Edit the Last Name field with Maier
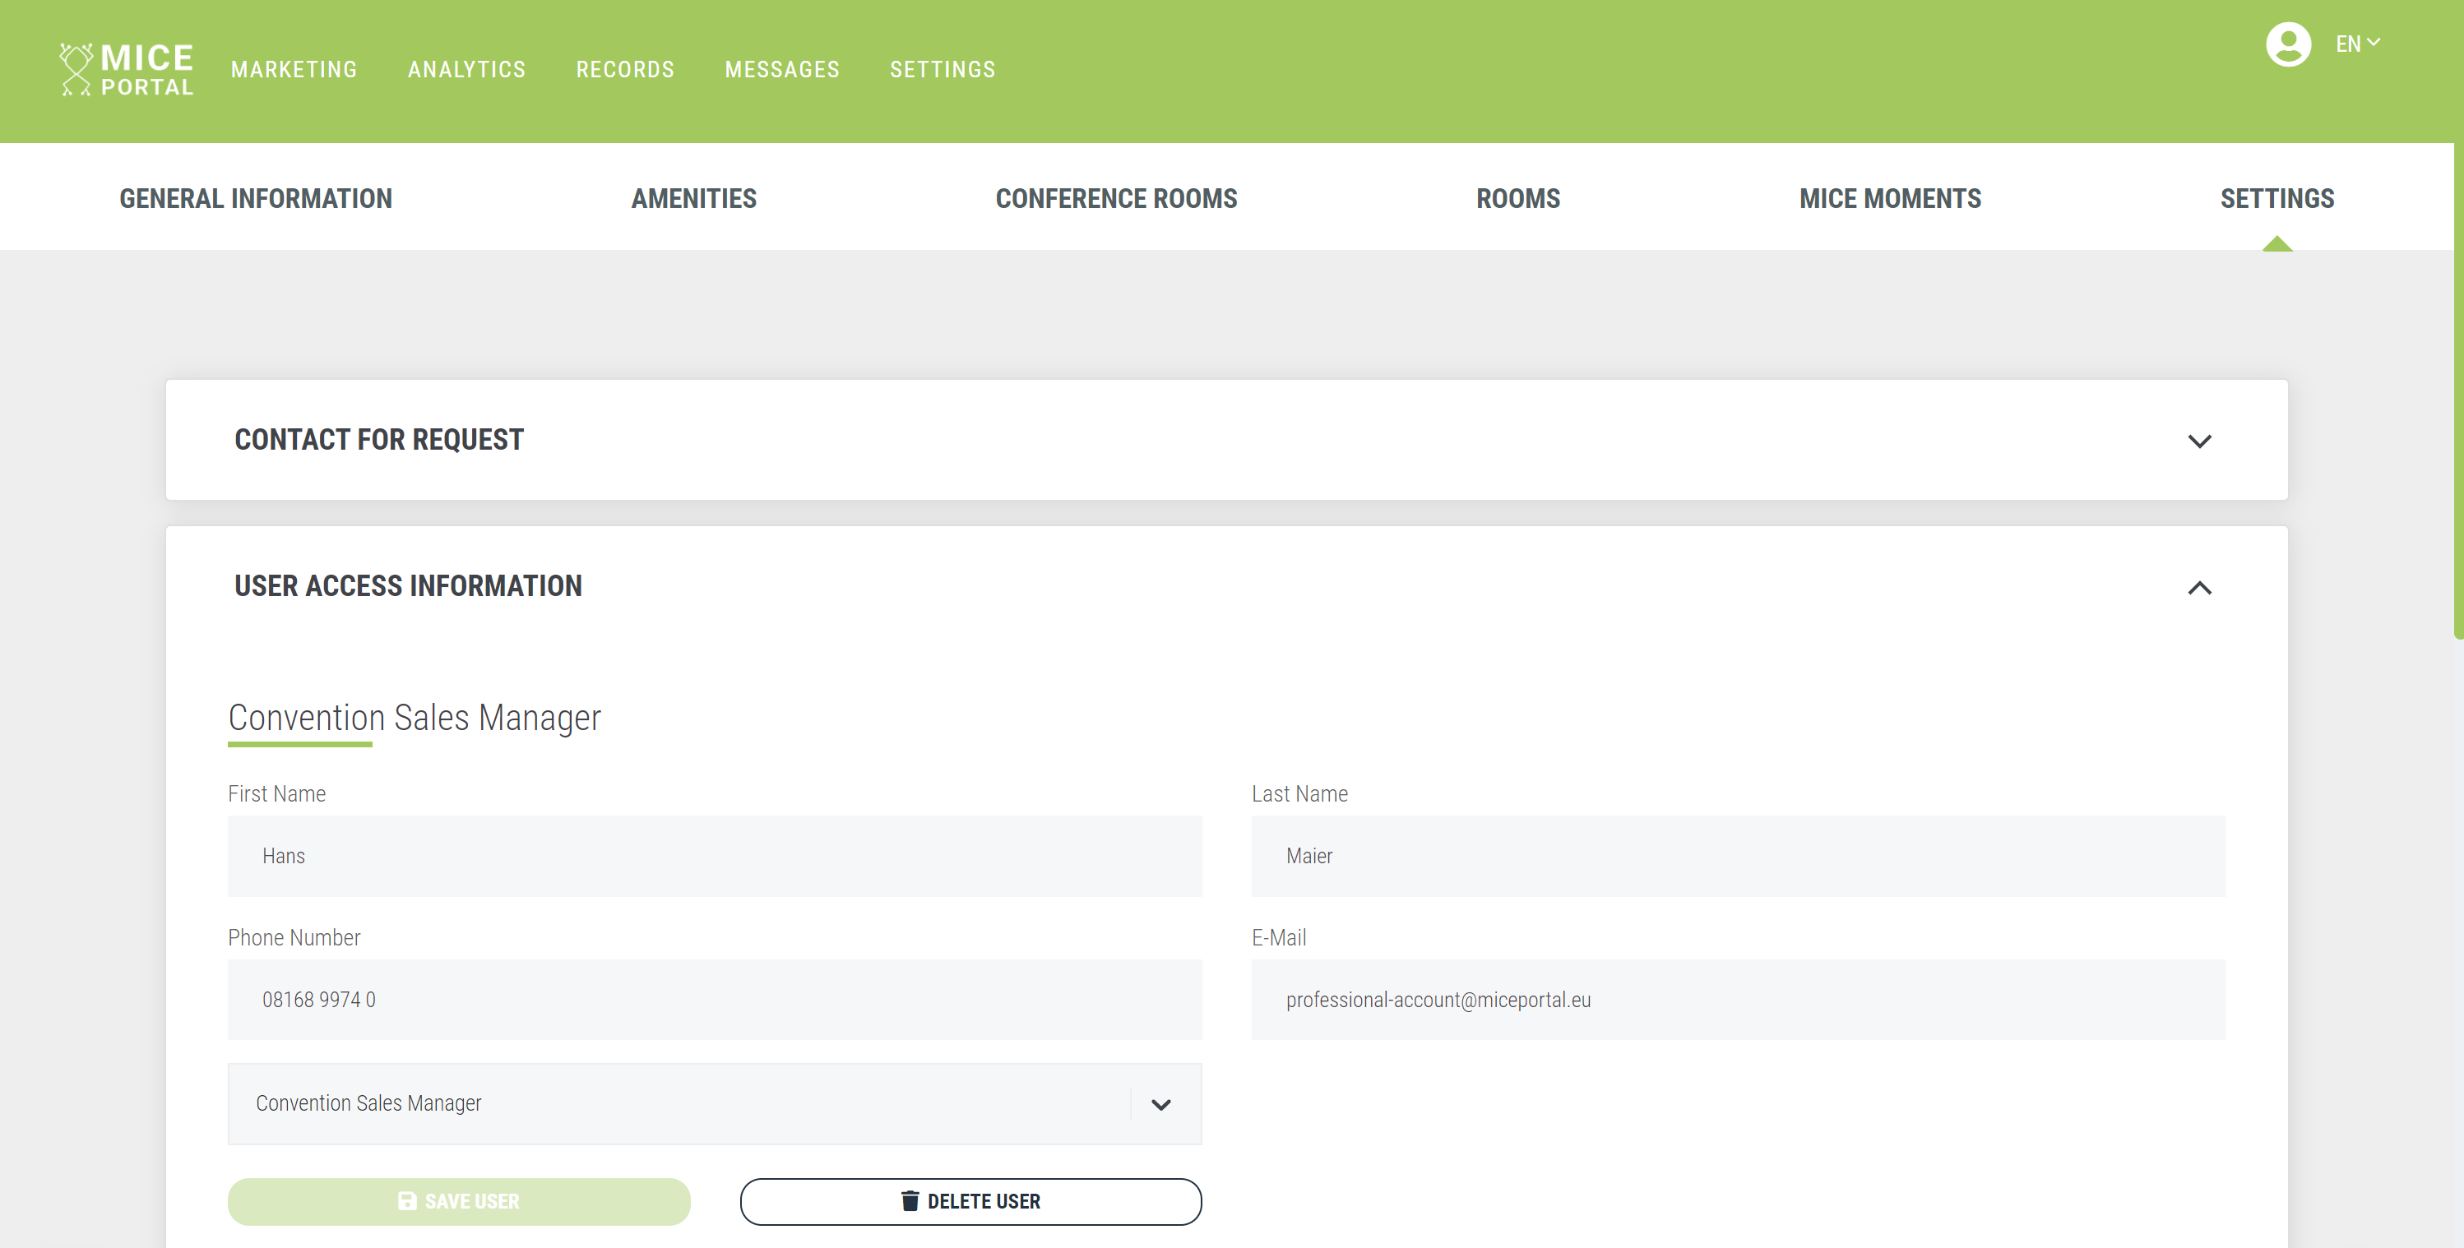 click(1738, 856)
